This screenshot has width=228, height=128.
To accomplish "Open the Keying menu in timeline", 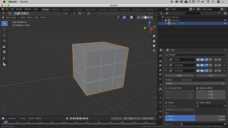I will pos(23,118).
